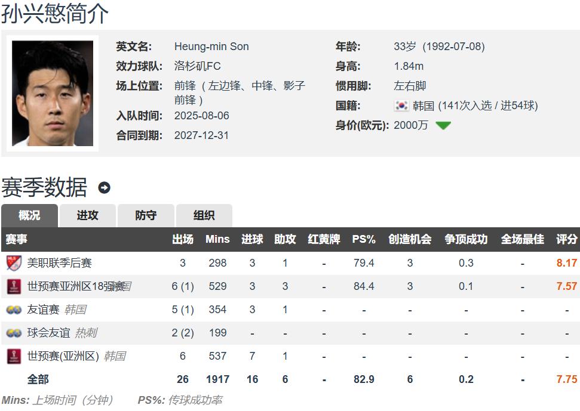
Task: Click the green down arrow next to 2000万
Action: 443,126
